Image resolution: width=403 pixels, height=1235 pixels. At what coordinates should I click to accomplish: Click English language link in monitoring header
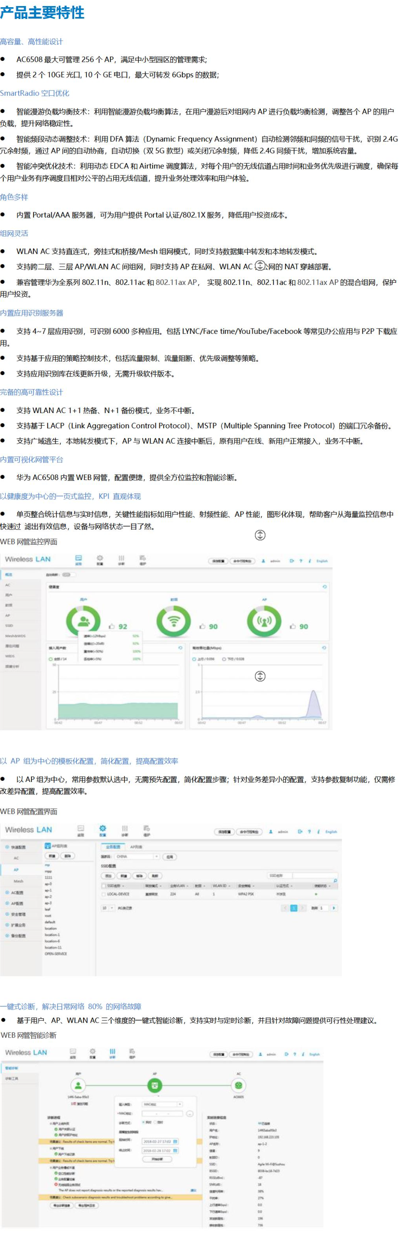click(322, 561)
